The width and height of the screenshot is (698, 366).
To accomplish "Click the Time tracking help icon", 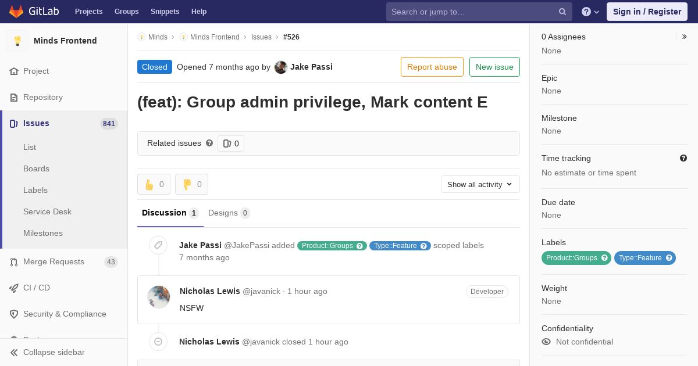I will coord(683,158).
